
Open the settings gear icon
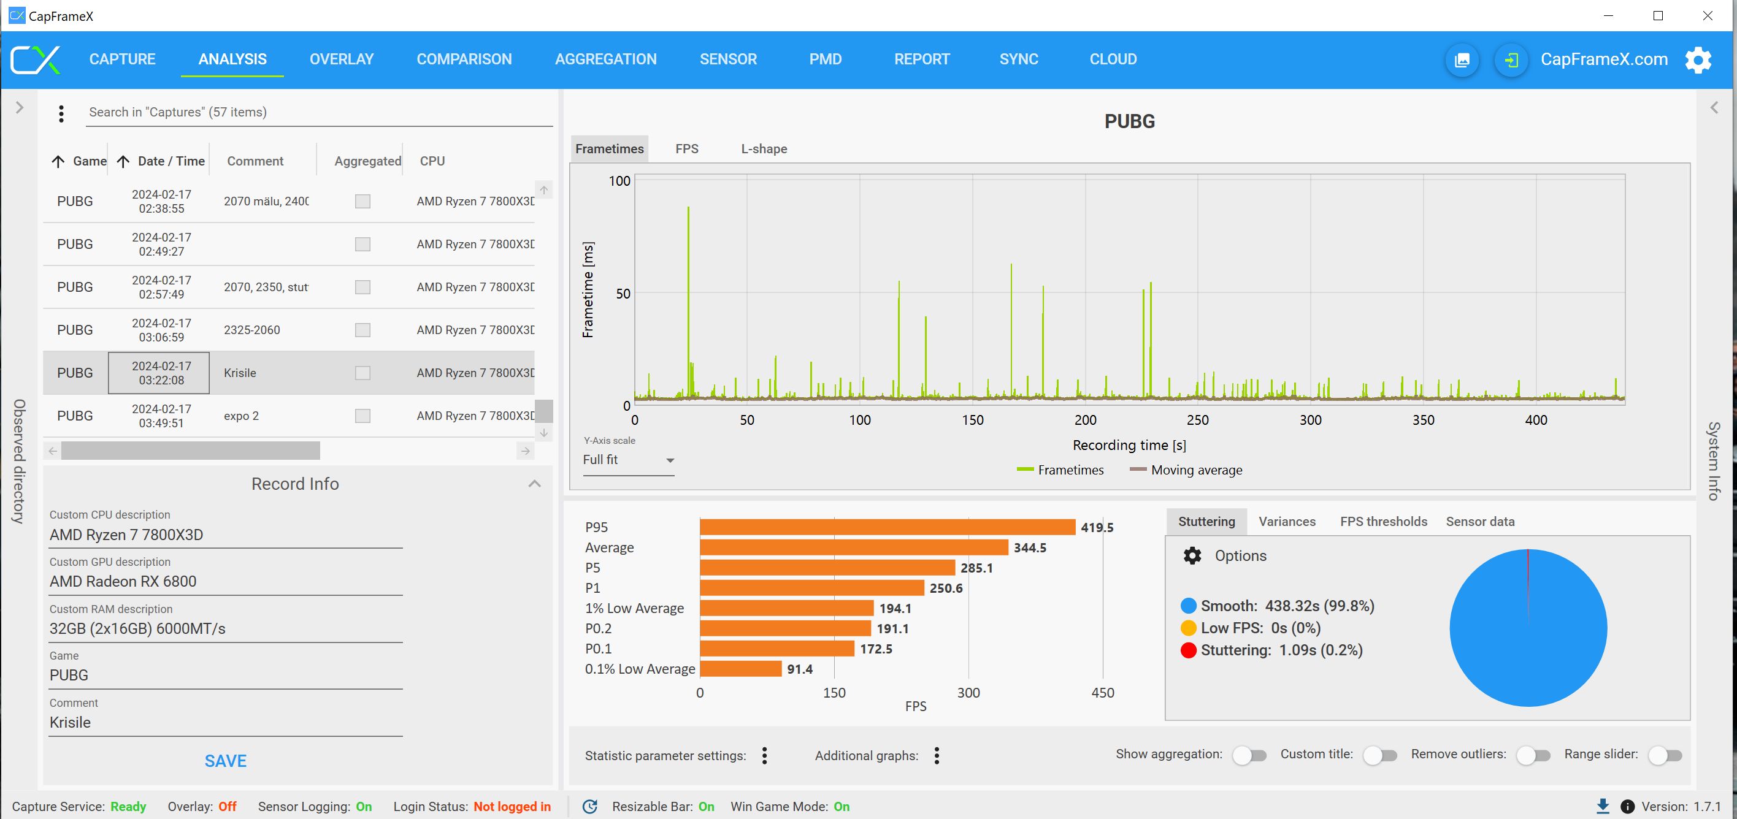pyautogui.click(x=1698, y=60)
